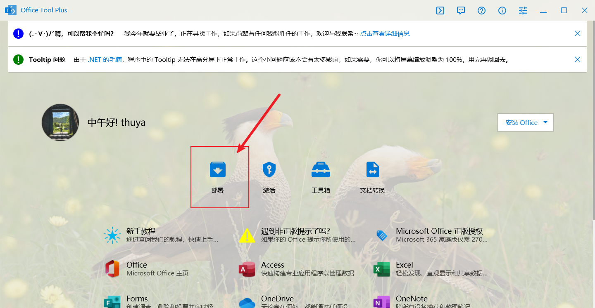Open the settings sliders icon

[x=523, y=10]
